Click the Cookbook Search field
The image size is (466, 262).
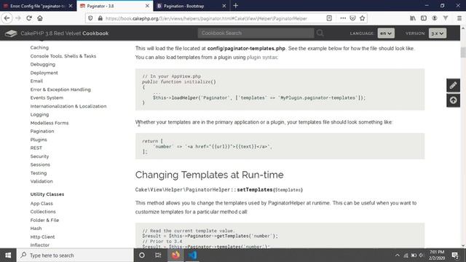point(256,33)
